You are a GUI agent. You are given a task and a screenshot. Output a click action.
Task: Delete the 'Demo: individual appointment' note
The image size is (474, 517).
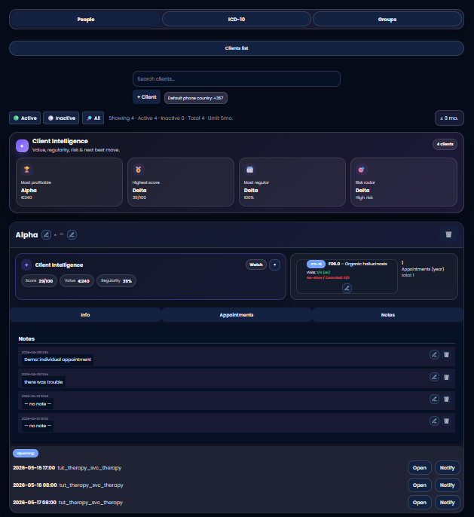[x=446, y=355]
